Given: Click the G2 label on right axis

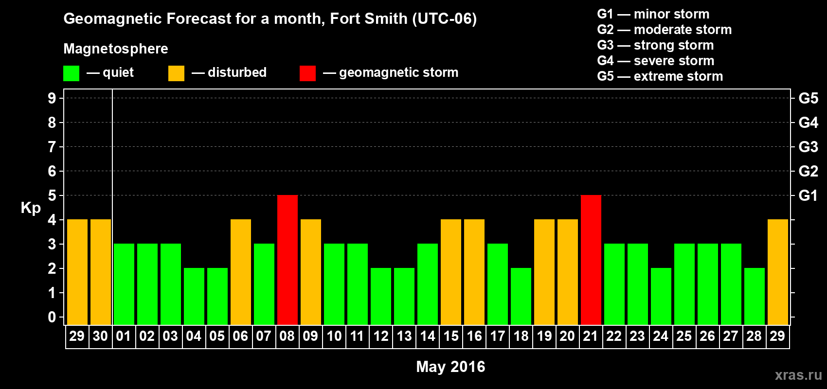Looking at the screenshot, I should pos(809,171).
